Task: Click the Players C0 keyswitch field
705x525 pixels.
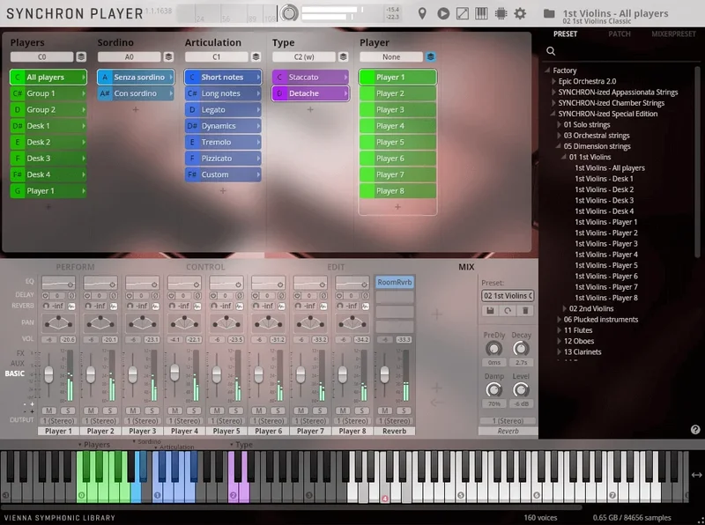Action: [41, 56]
